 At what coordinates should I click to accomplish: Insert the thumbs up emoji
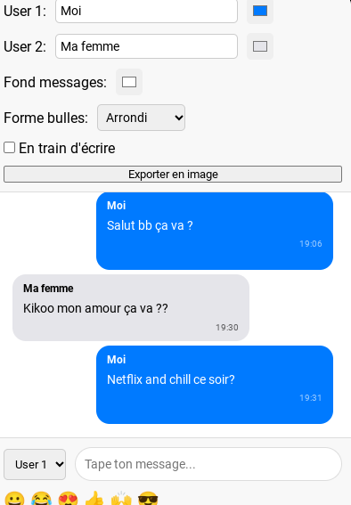[x=94, y=499]
